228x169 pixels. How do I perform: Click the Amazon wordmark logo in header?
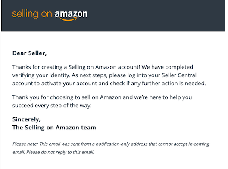pyautogui.click(x=71, y=16)
